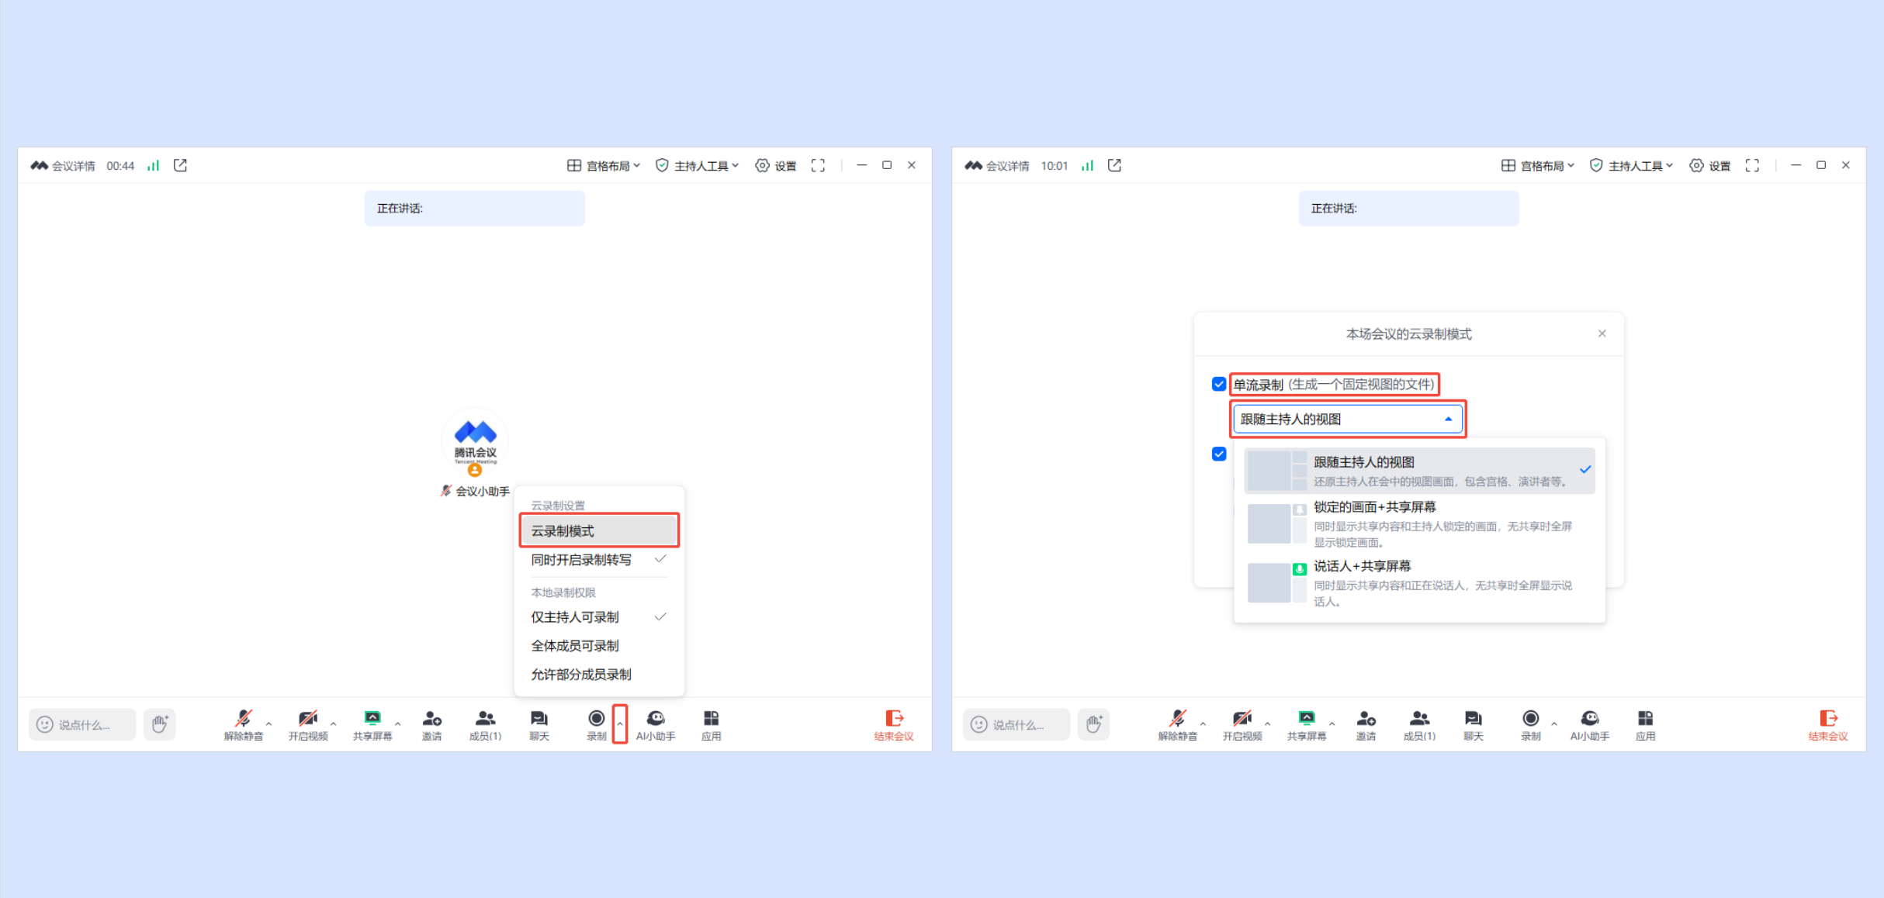Click raise hand icon in right window
The image size is (1884, 898).
1094,724
